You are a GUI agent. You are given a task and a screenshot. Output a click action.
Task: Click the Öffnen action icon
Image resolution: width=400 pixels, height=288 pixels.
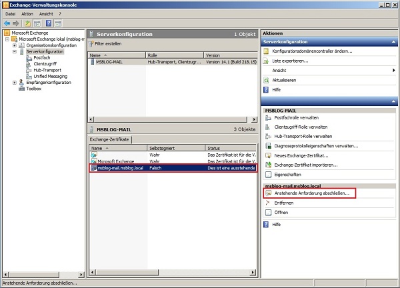coord(268,213)
